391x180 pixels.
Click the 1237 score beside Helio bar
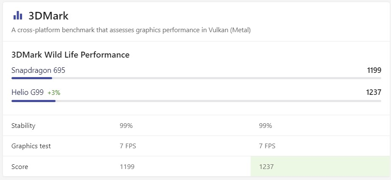(x=374, y=92)
